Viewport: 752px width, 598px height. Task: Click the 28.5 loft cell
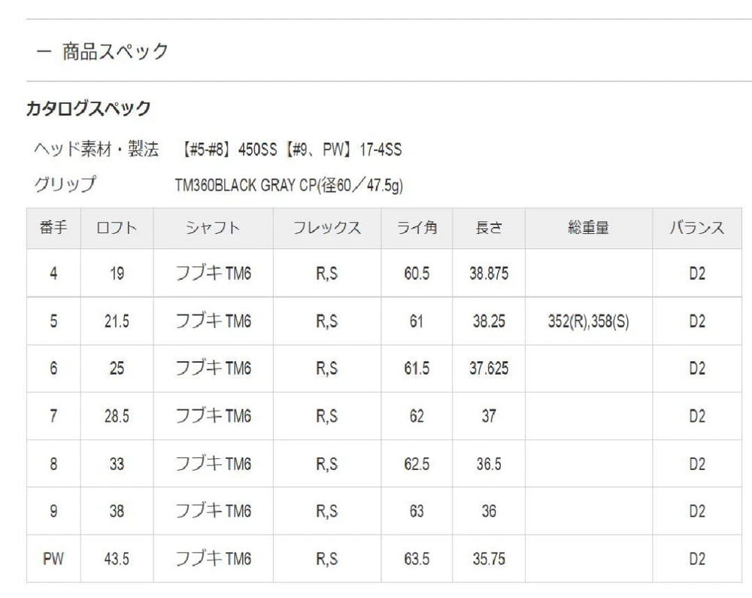pyautogui.click(x=117, y=416)
